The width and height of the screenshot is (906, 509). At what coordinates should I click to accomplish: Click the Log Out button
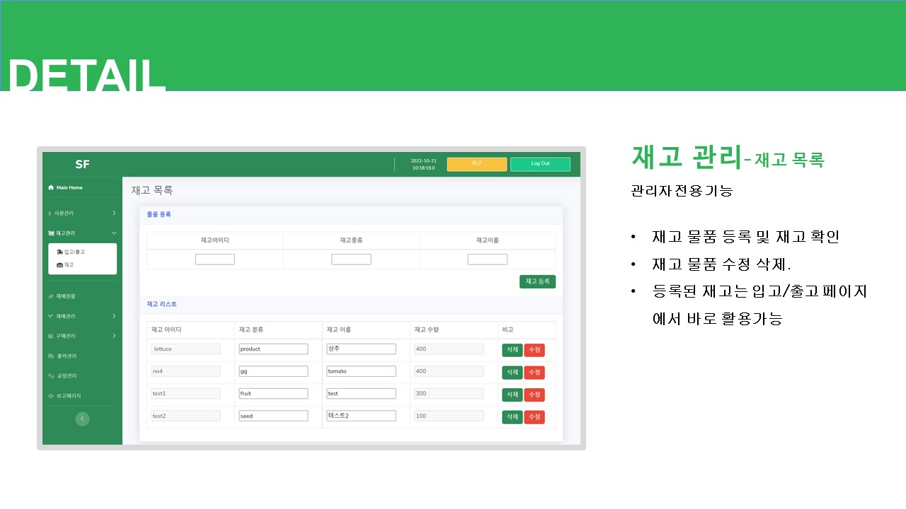click(x=540, y=164)
